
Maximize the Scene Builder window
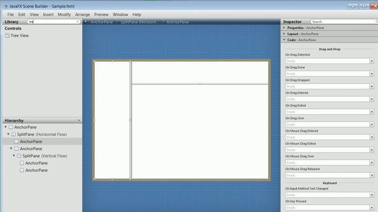(364, 6)
